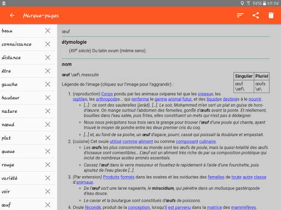Share the bookmarks list
Screen dimensions: 281x210
256,15
